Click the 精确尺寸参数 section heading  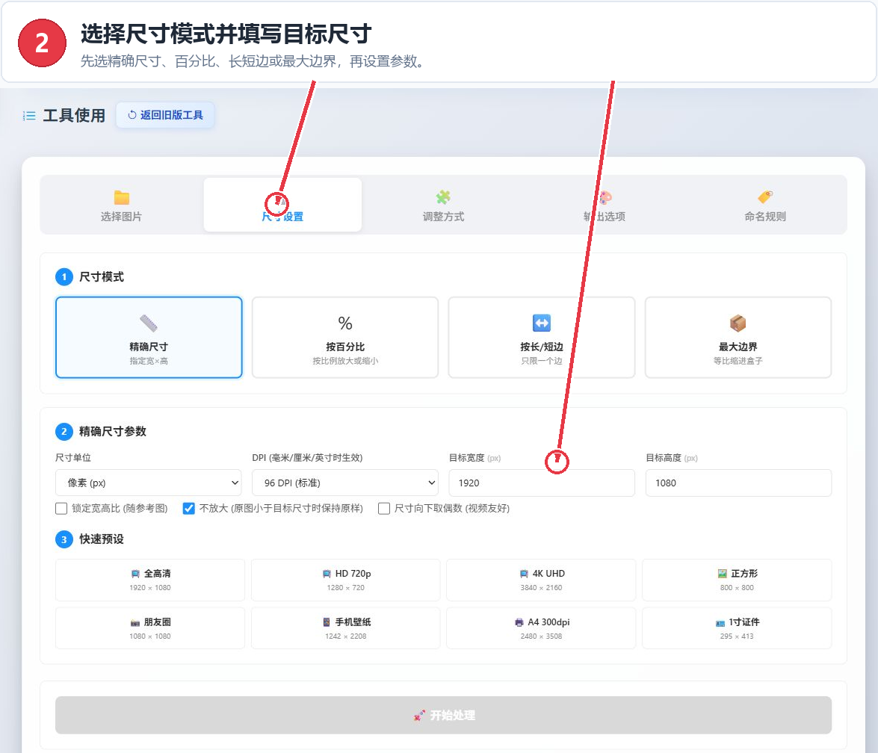[113, 431]
